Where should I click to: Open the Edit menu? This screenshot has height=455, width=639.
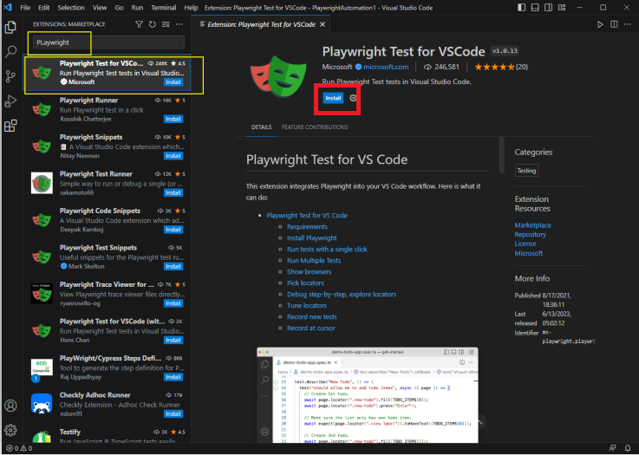click(43, 8)
